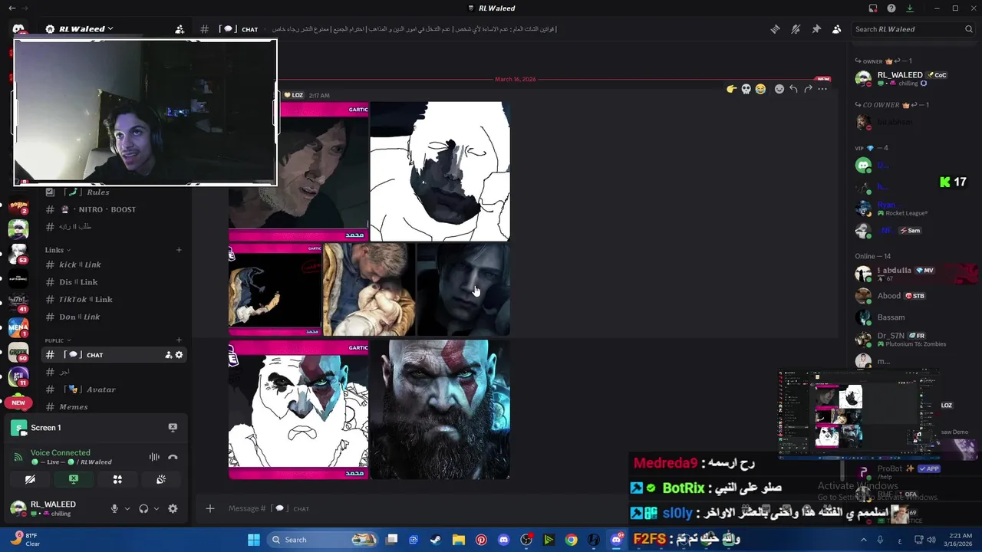982x552 pixels.
Task: Click the Voice Connected status text
Action: 60,453
